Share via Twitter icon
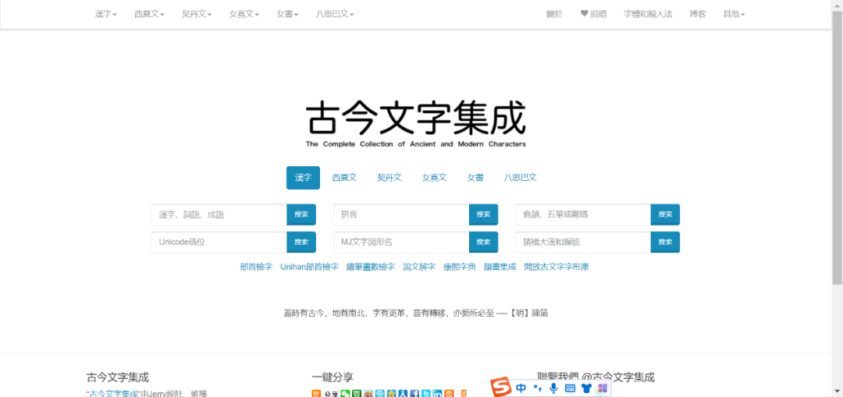Screen dimensions: 843x397 tap(426, 394)
